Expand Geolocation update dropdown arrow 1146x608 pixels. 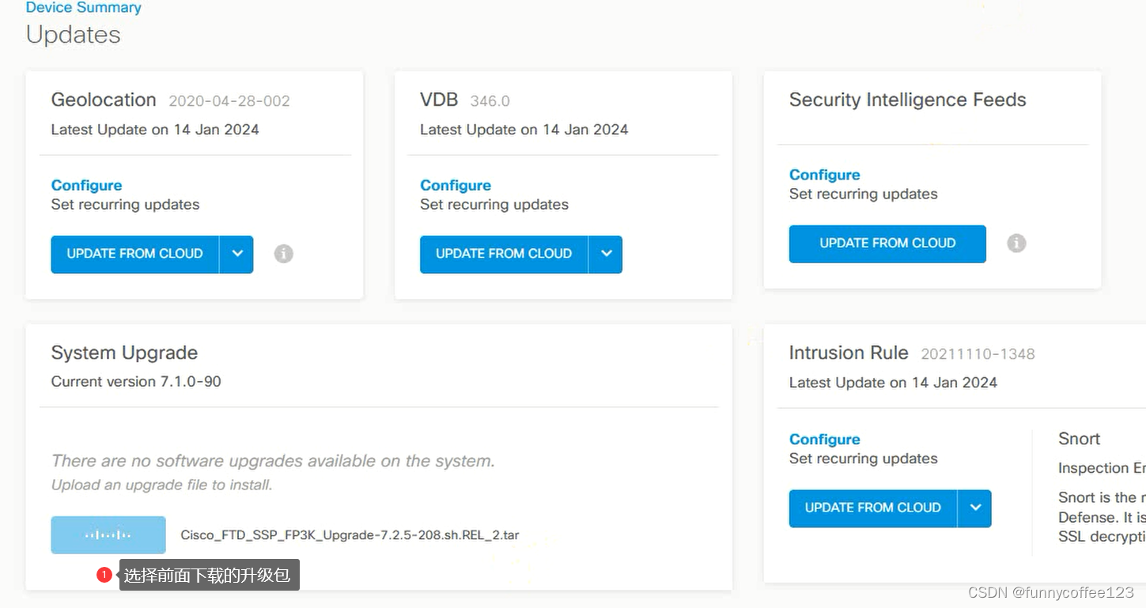coord(236,254)
